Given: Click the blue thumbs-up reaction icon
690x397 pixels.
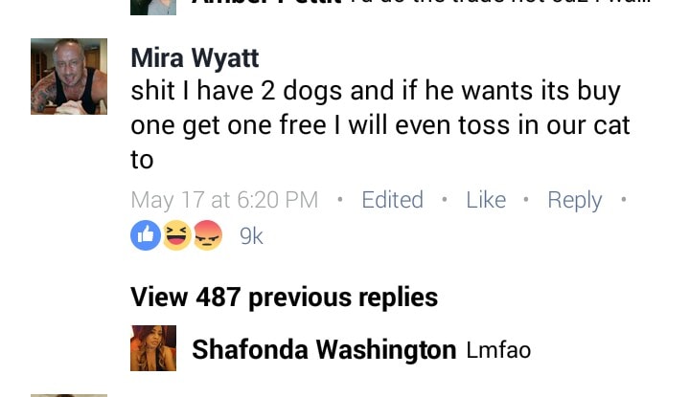Looking at the screenshot, I should 146,235.
